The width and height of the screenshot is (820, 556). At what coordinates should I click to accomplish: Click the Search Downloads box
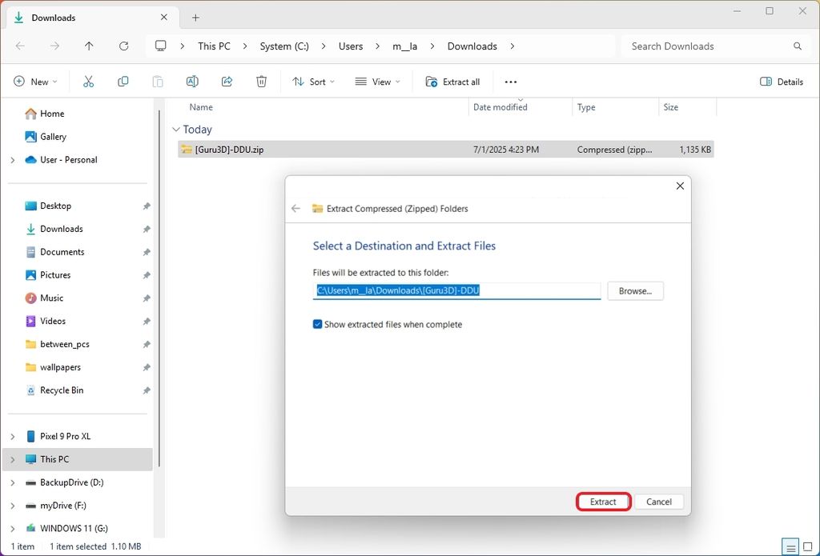coord(715,46)
